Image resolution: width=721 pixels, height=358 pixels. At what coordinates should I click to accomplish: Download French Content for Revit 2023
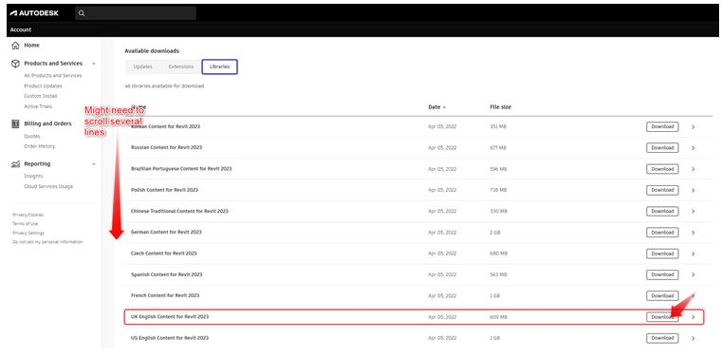point(662,296)
